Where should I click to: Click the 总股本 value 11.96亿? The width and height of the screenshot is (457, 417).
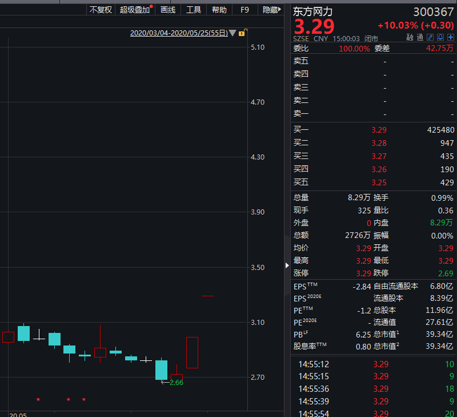click(439, 310)
